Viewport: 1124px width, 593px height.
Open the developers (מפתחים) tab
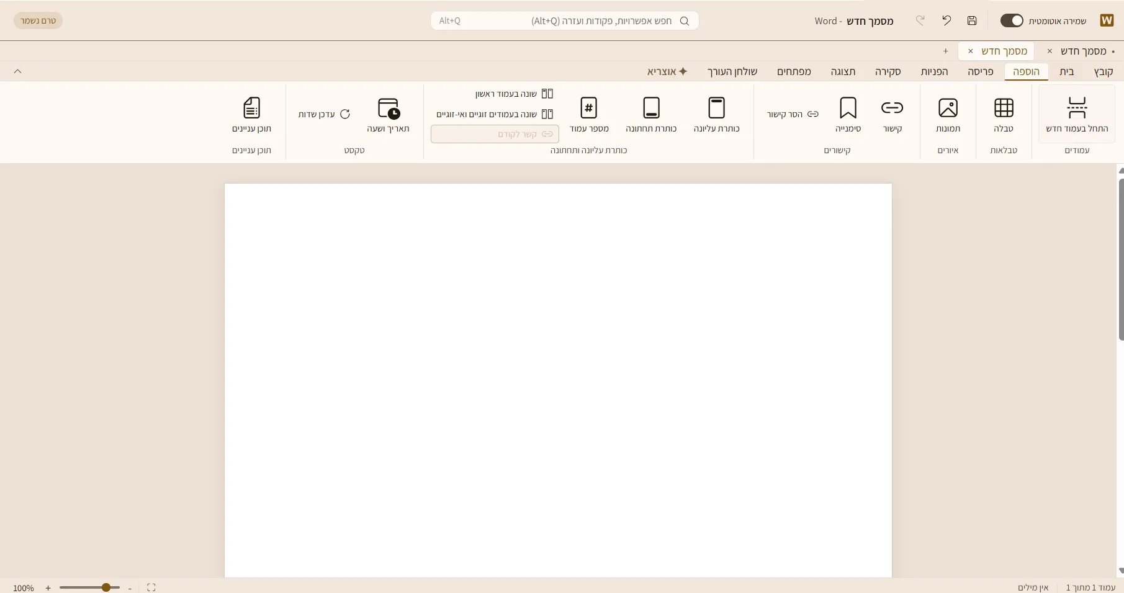(x=794, y=71)
